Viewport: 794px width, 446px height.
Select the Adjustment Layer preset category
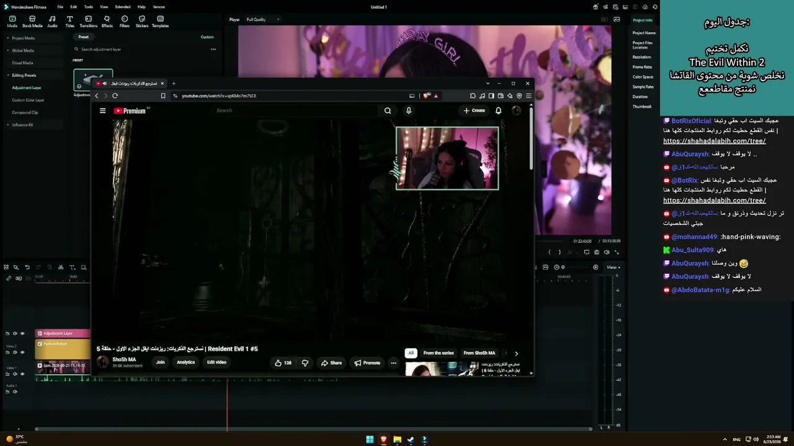pos(27,87)
